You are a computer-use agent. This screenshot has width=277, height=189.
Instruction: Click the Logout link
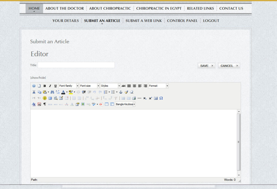(x=211, y=21)
